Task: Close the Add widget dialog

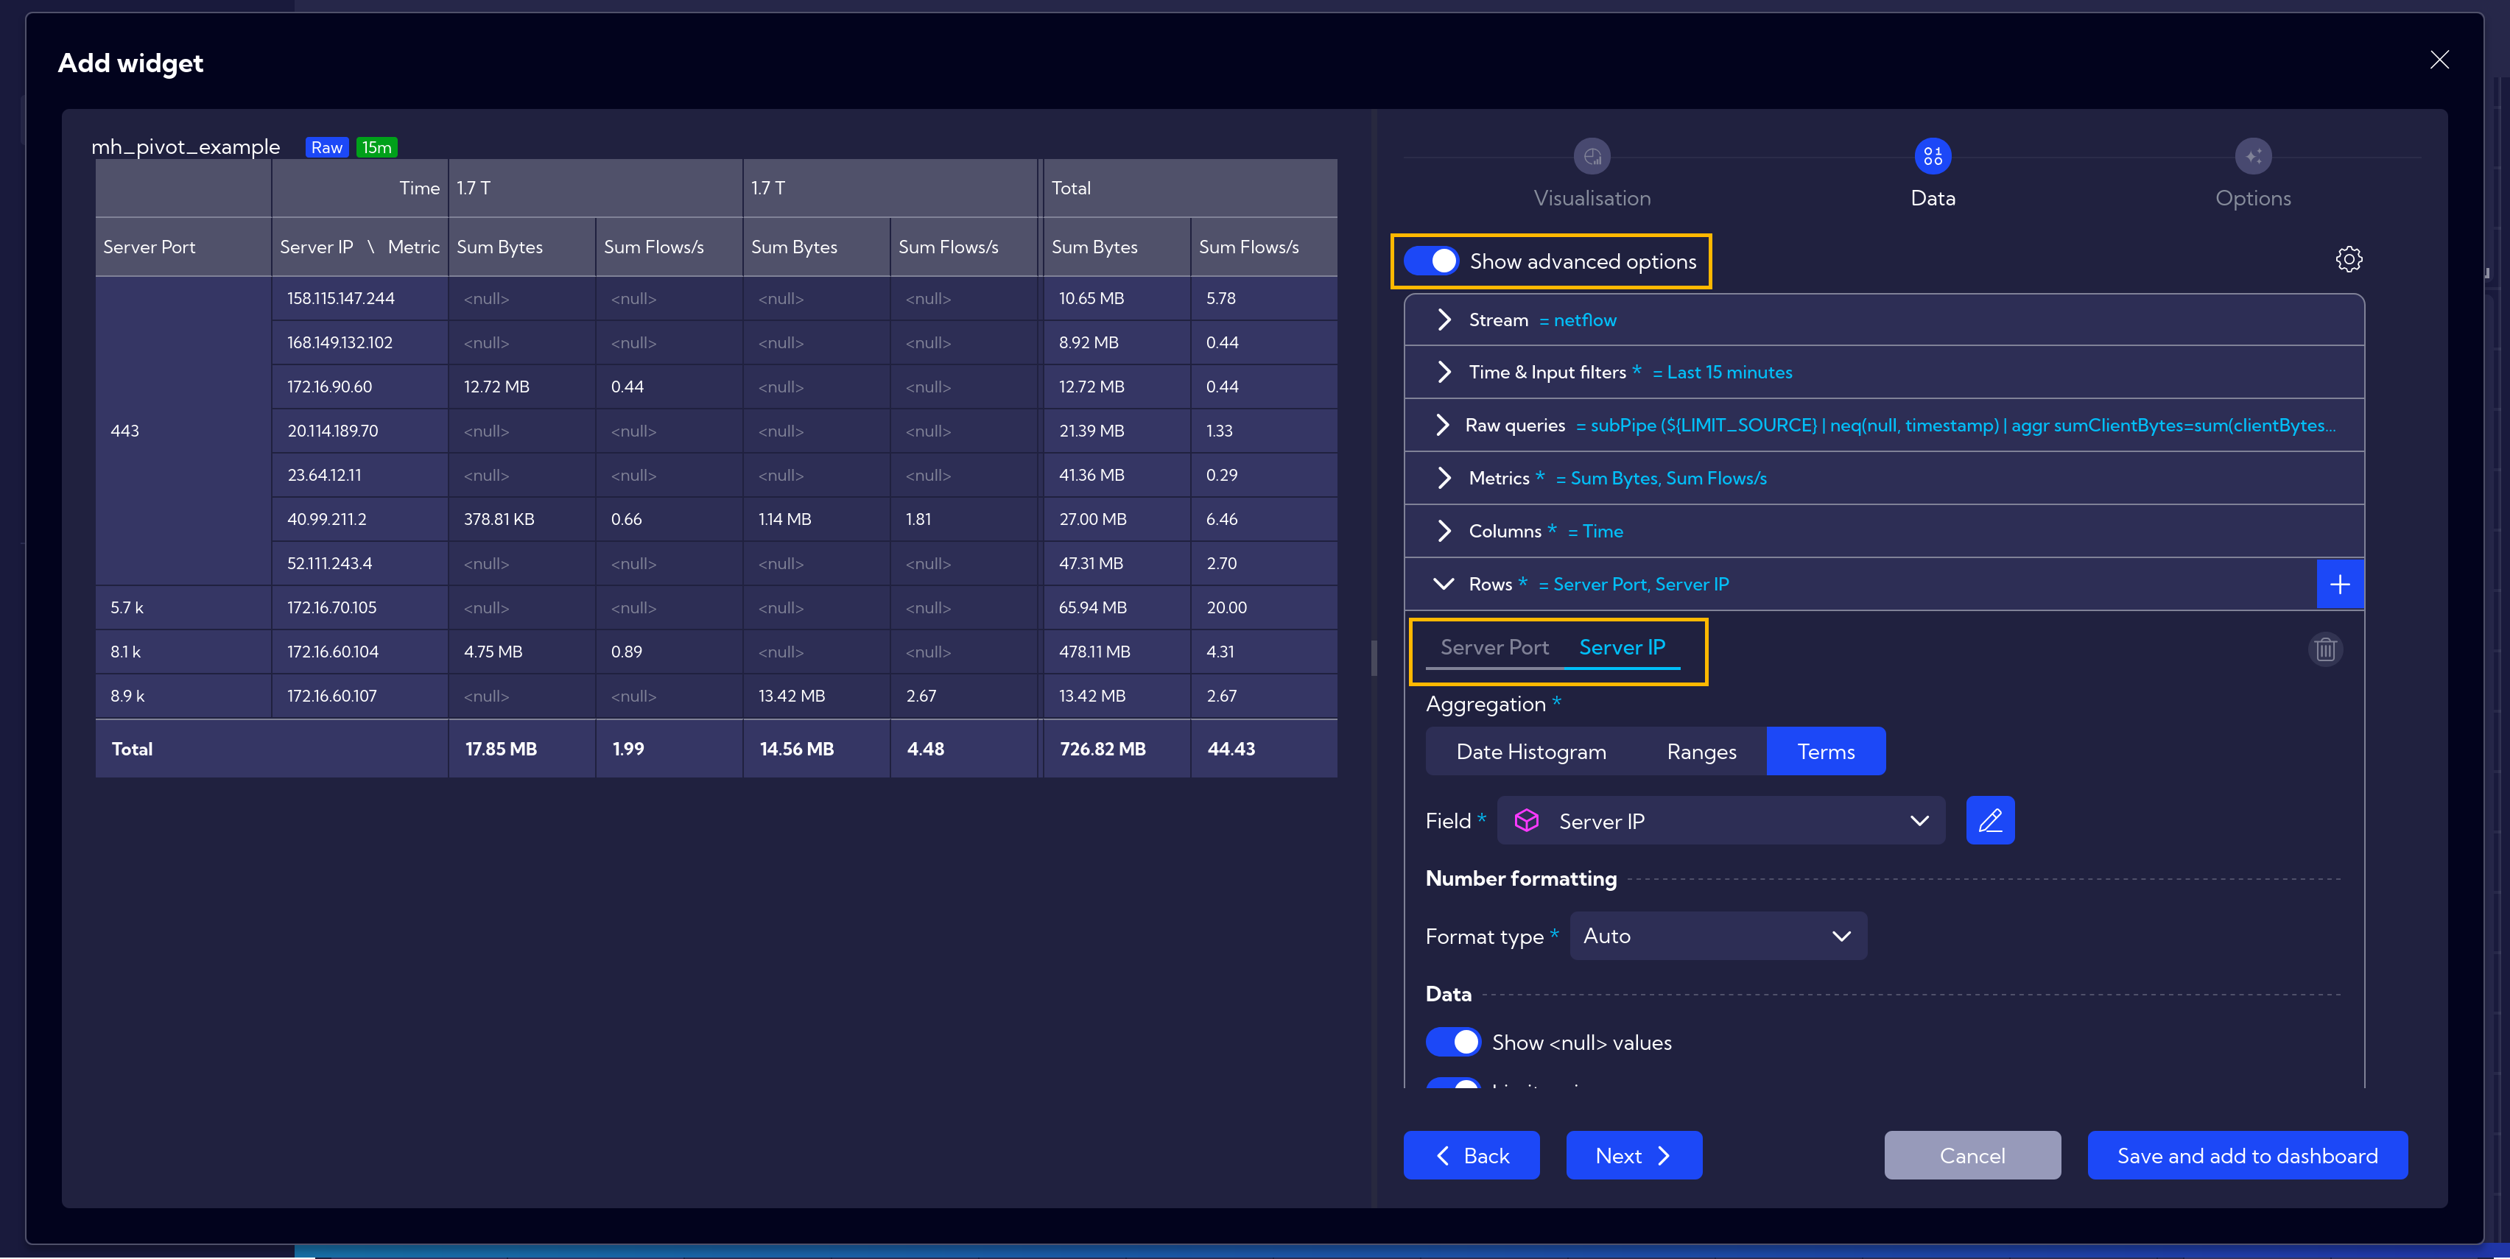Action: (2439, 60)
